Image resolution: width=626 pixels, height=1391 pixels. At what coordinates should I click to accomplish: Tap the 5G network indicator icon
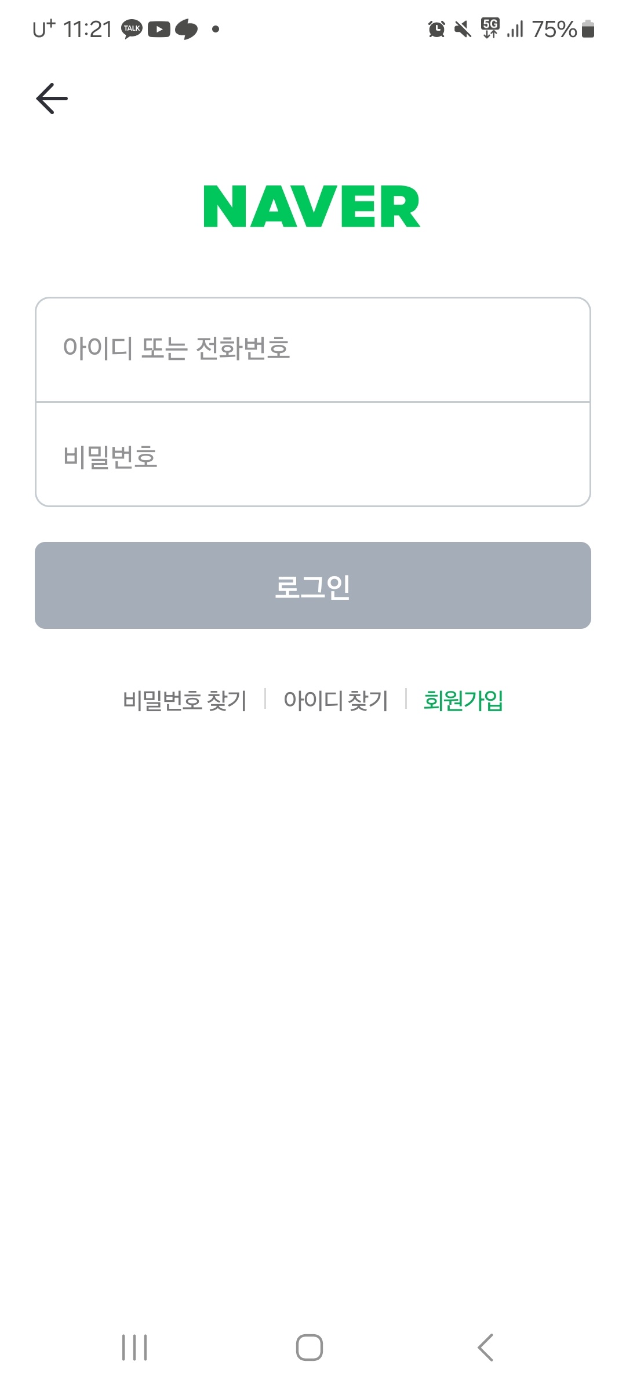tap(490, 28)
